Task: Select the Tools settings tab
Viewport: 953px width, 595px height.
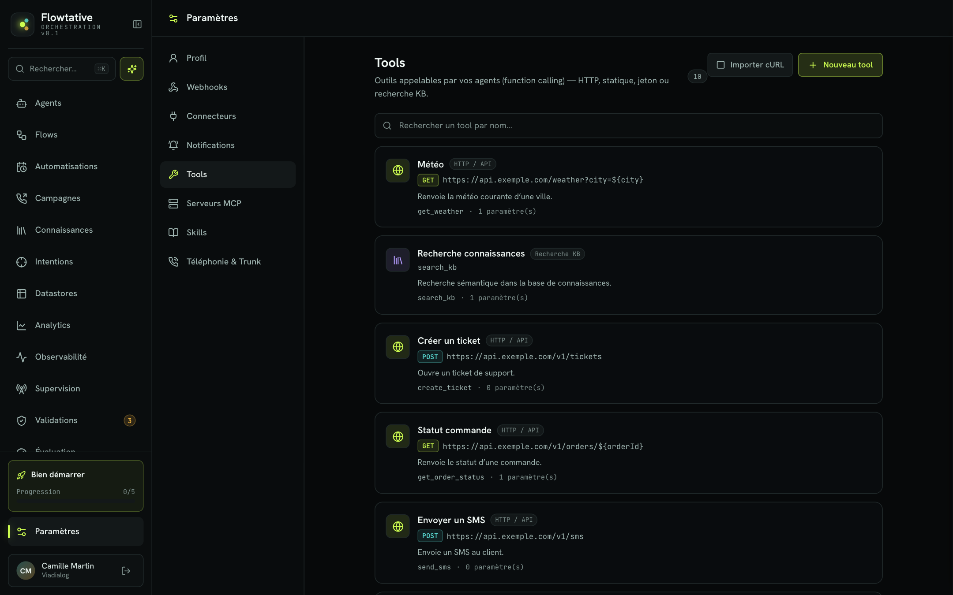Action: point(228,175)
